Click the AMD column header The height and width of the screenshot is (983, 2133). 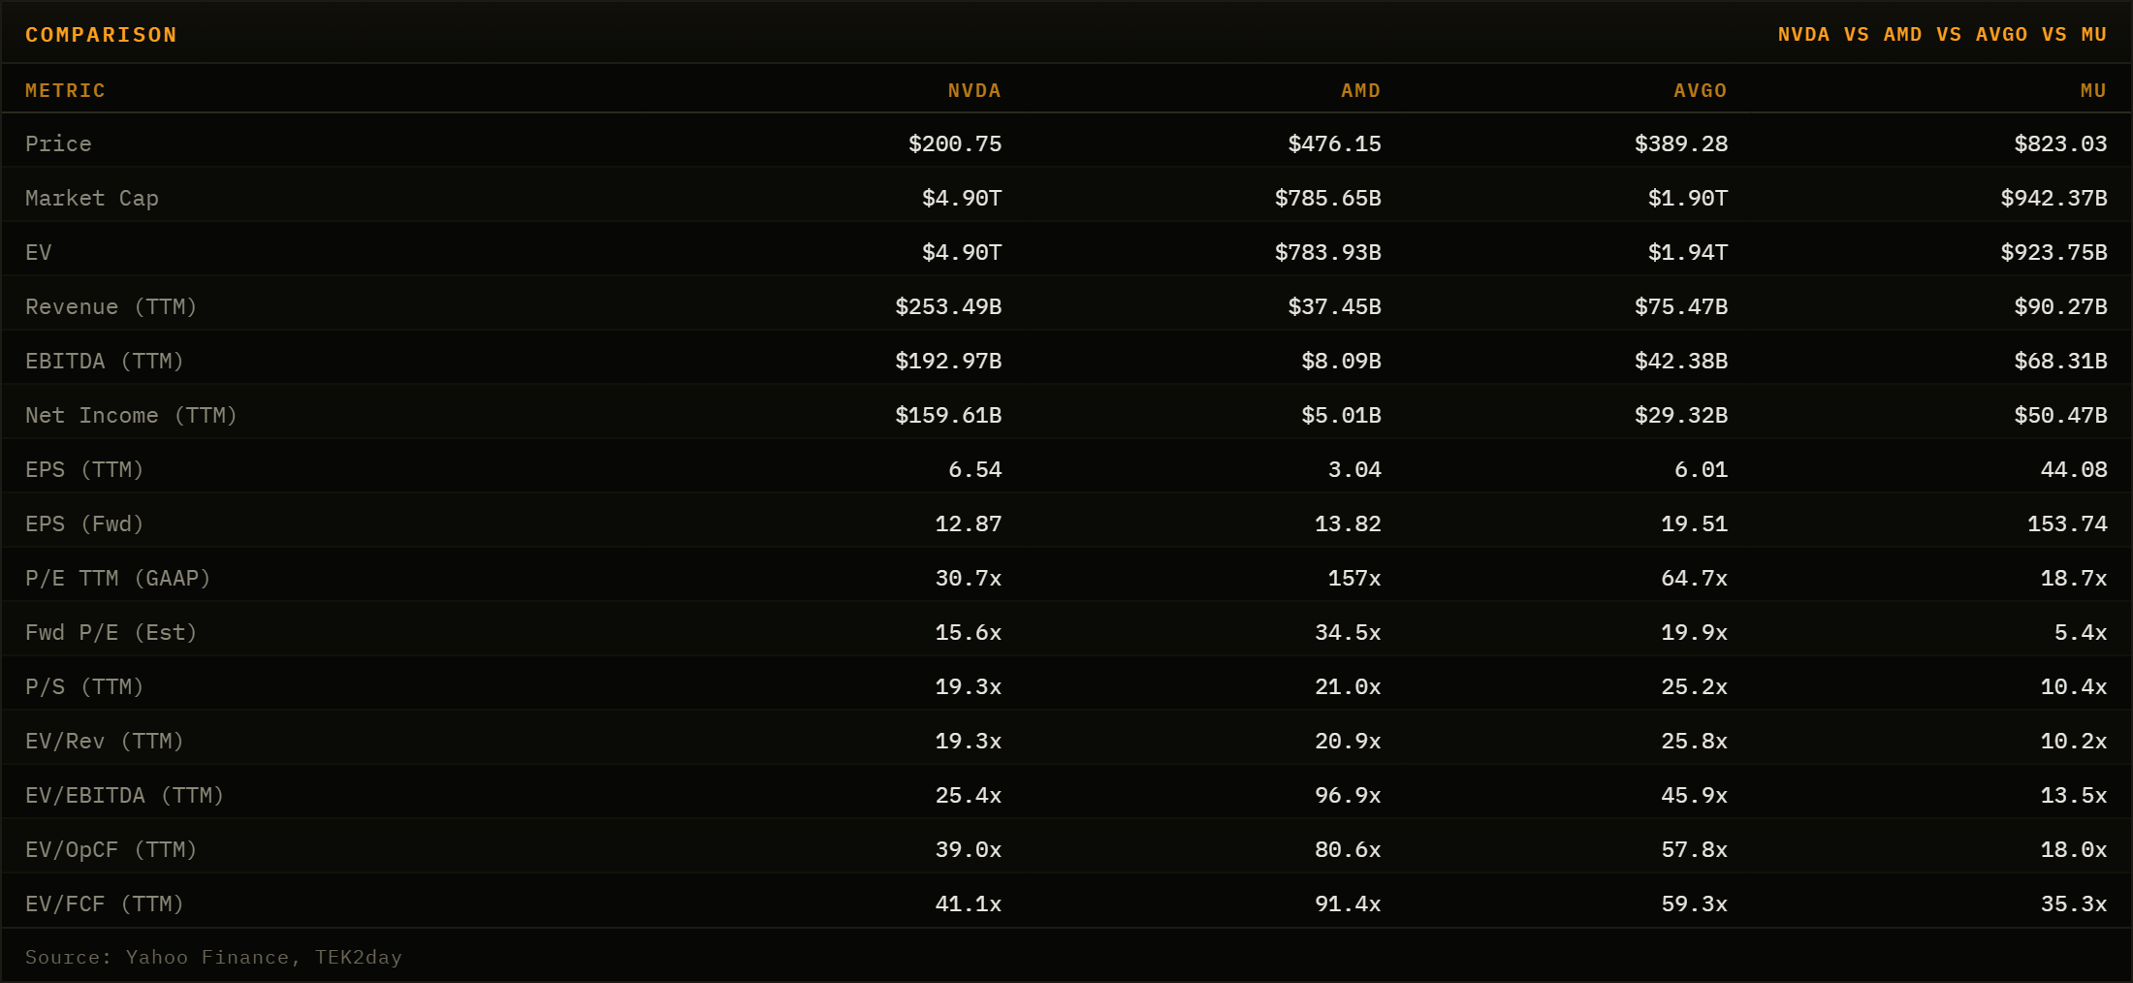(x=1361, y=90)
